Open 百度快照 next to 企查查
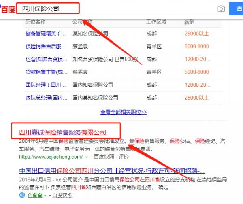 coord(62,196)
